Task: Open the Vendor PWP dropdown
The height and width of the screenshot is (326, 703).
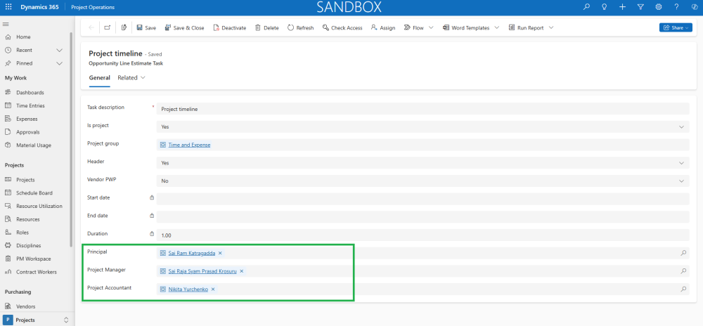Action: tap(423, 181)
